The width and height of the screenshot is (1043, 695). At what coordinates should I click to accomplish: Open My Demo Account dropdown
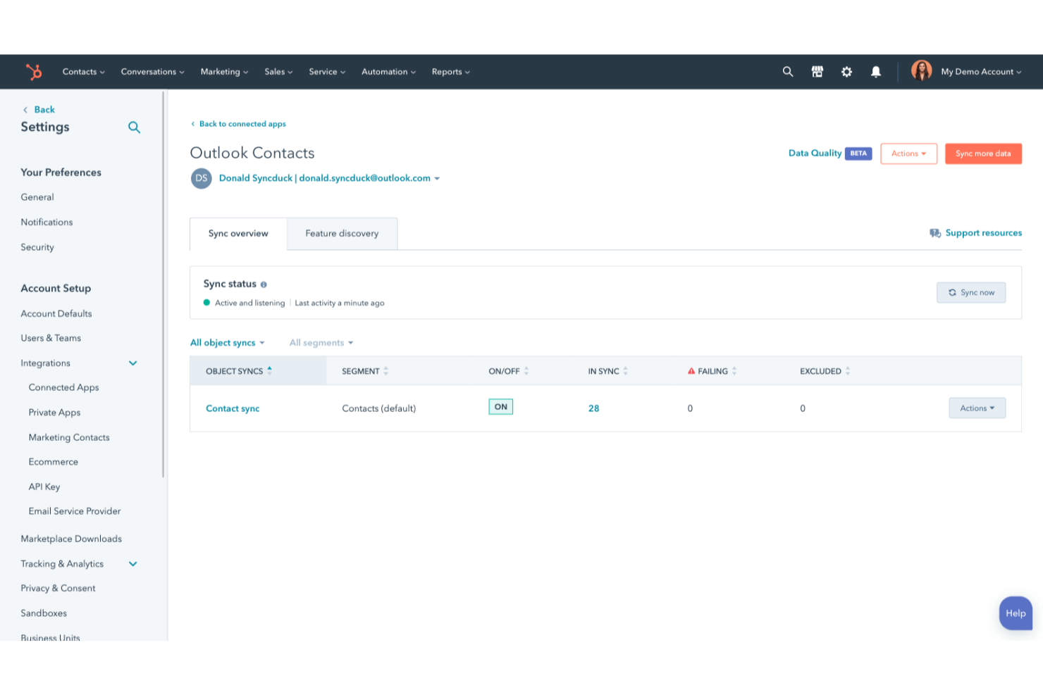pyautogui.click(x=981, y=72)
